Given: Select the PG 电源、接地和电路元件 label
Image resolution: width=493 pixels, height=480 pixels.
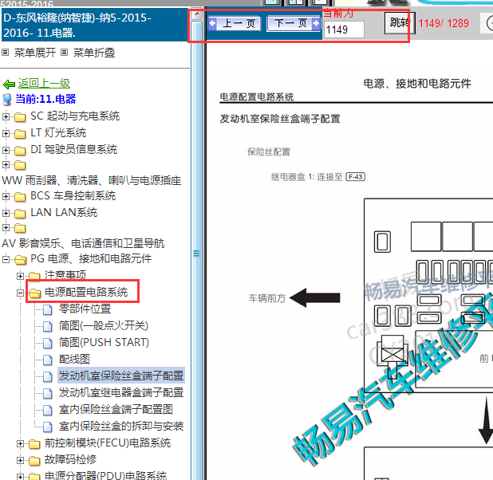Looking at the screenshot, I should coord(91,258).
